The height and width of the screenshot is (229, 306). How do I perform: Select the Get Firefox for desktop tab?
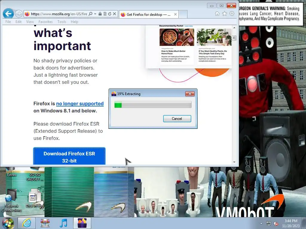[149, 14]
